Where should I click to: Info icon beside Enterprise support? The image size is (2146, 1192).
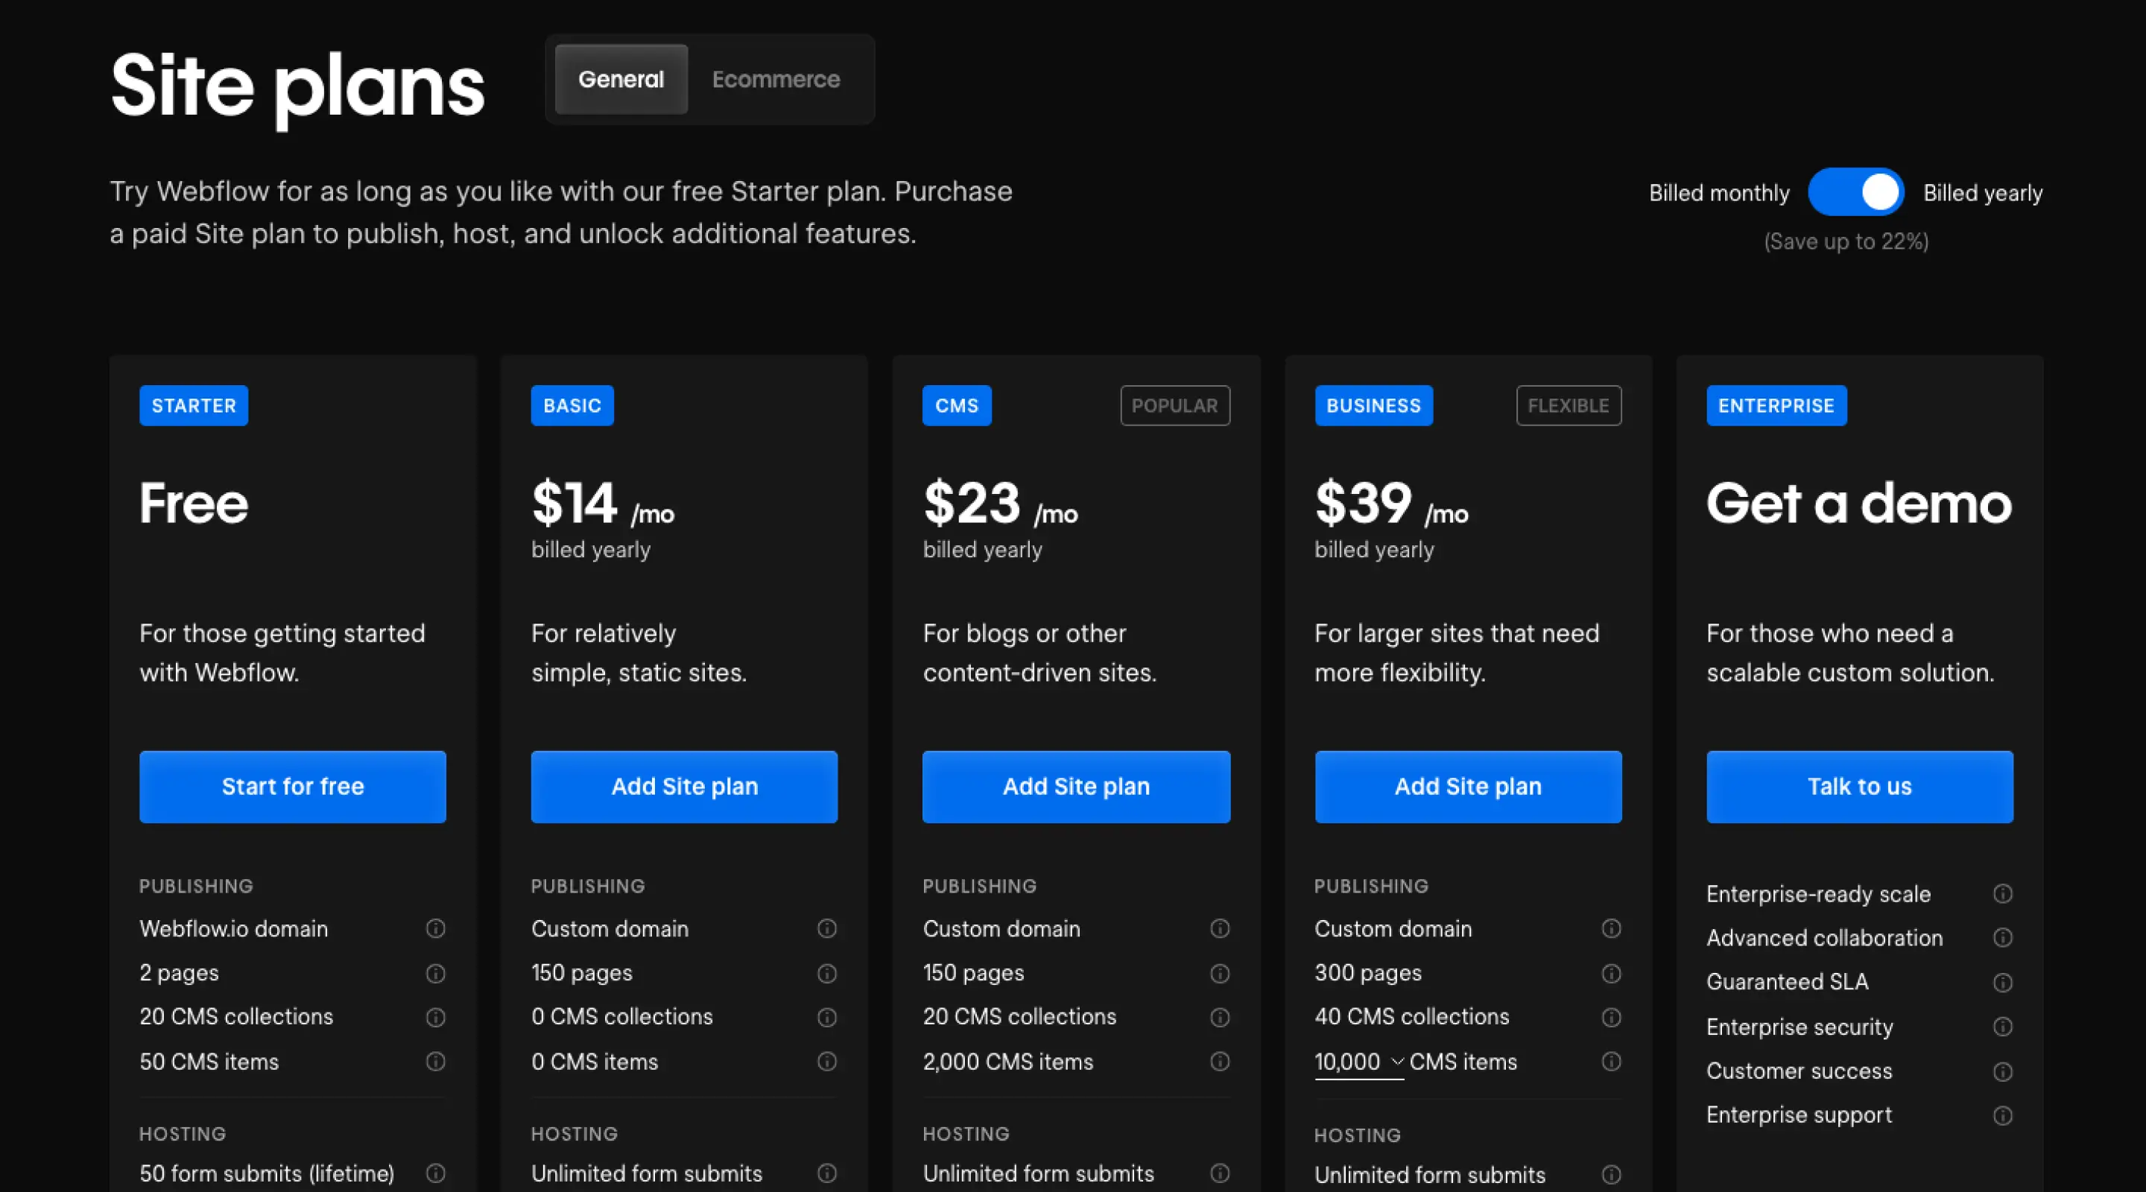point(2003,1115)
